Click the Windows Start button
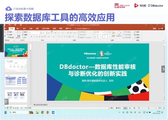Viewport: 168px width, 120px height. tap(5, 112)
